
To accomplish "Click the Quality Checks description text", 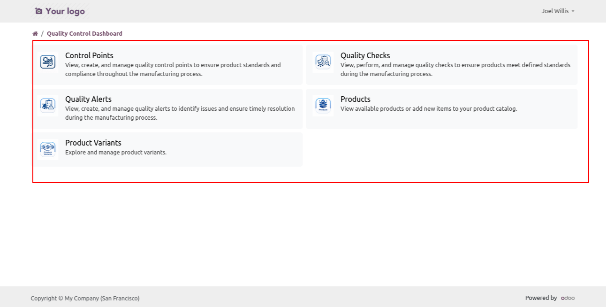I will pos(455,69).
